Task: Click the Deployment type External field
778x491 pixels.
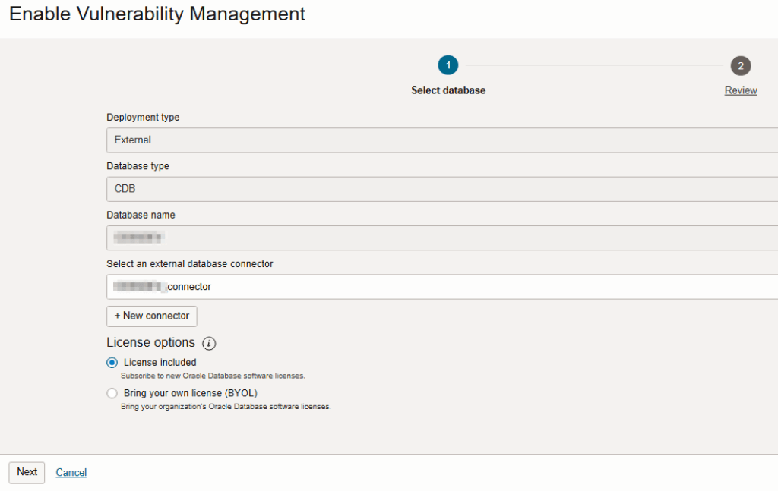Action: pos(441,140)
